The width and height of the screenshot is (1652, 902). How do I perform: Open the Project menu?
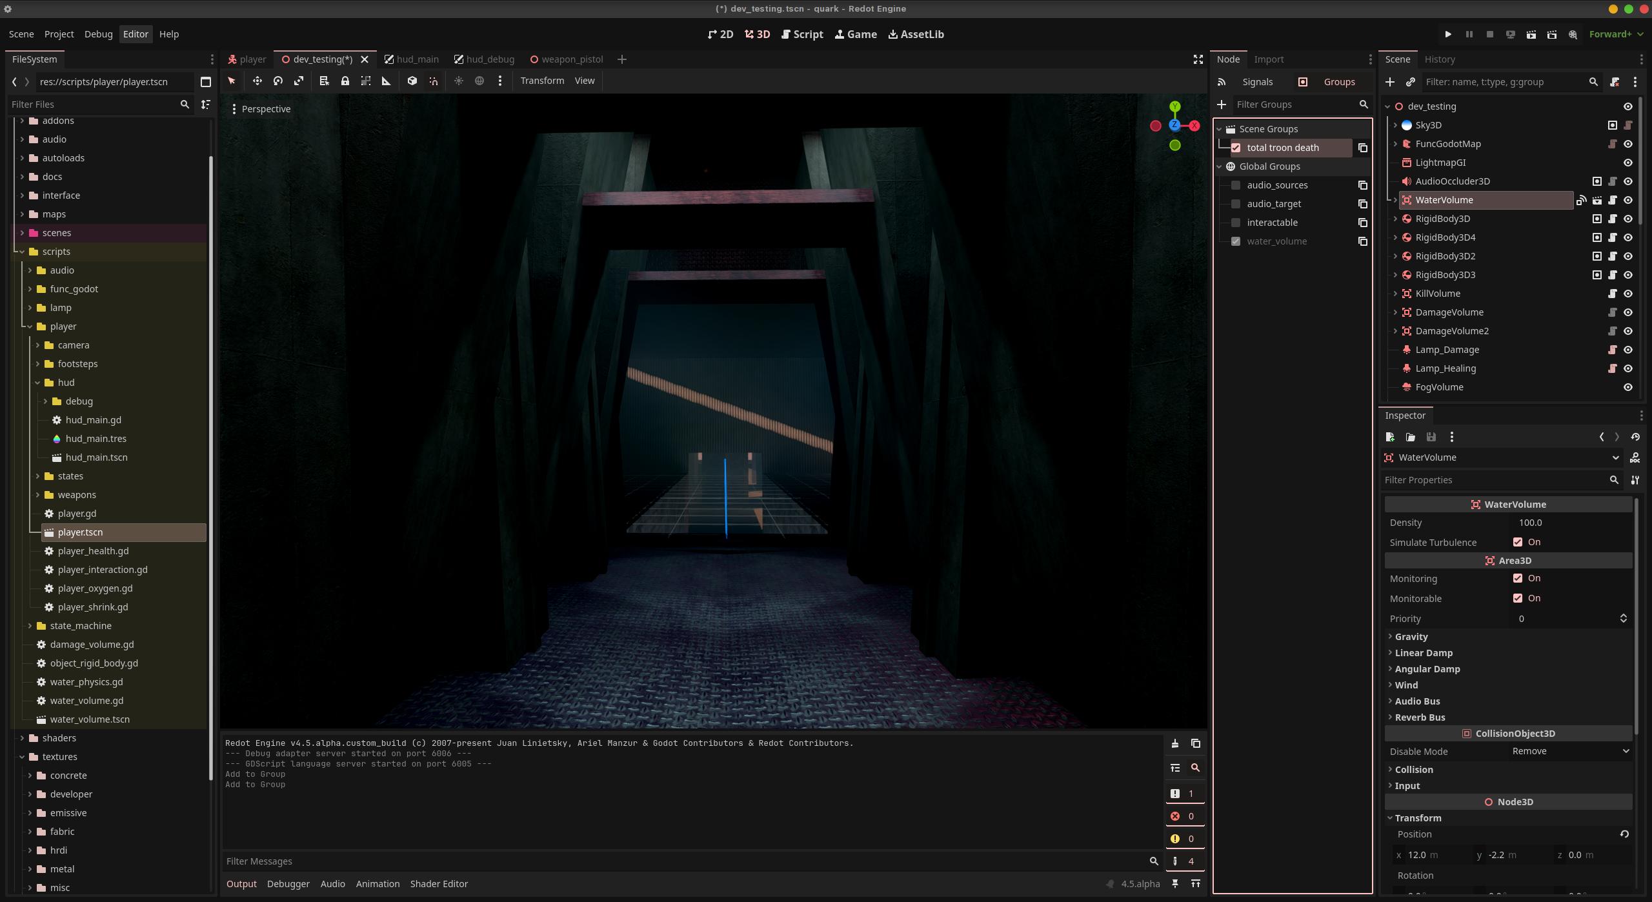point(59,34)
